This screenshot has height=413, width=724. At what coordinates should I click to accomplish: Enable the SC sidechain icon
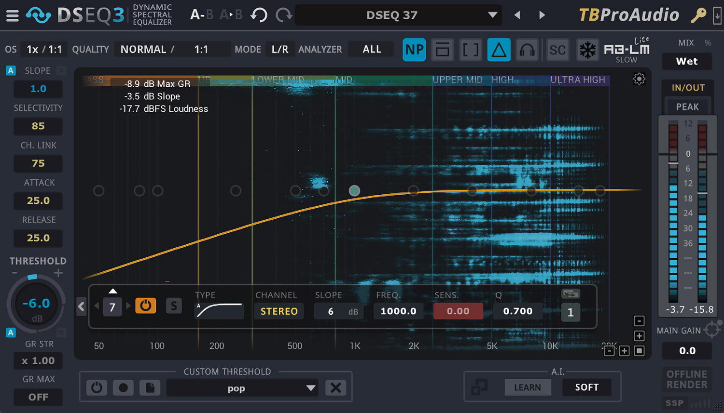tap(557, 50)
